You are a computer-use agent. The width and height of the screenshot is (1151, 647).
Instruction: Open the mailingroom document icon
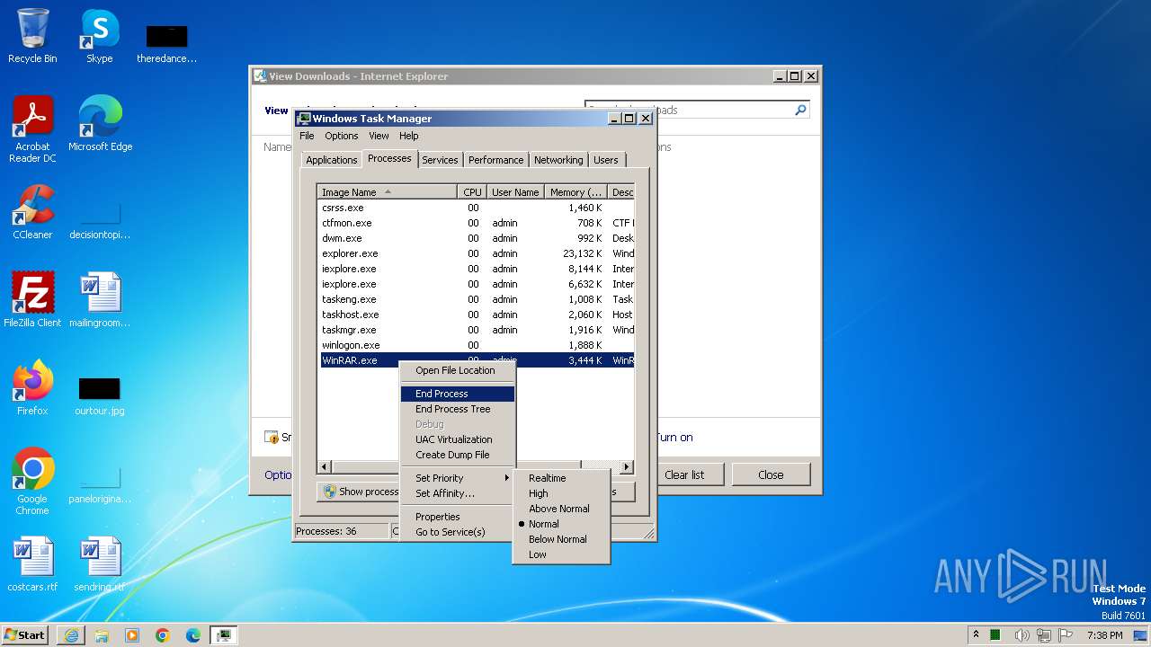pos(100,300)
